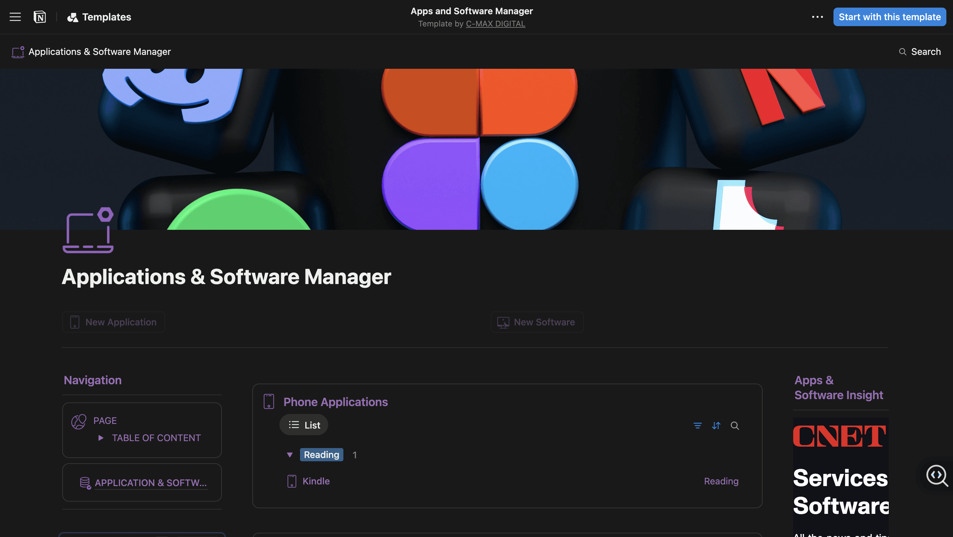This screenshot has height=537, width=953.
Task: Click the sort icon in Phone Applications view
Action: (x=716, y=426)
